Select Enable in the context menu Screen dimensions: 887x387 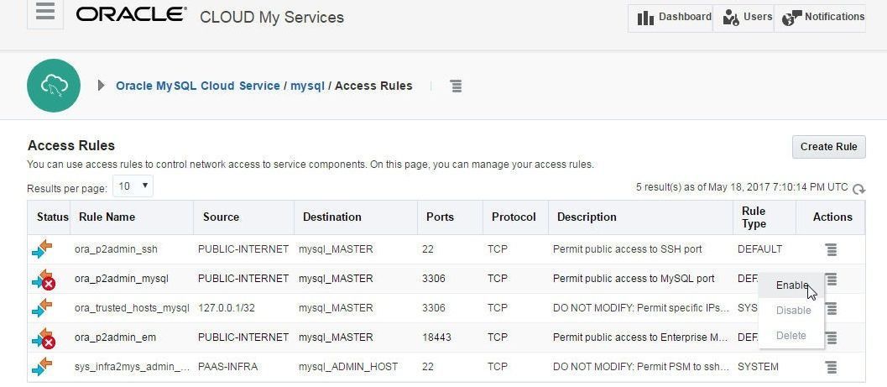coord(792,285)
